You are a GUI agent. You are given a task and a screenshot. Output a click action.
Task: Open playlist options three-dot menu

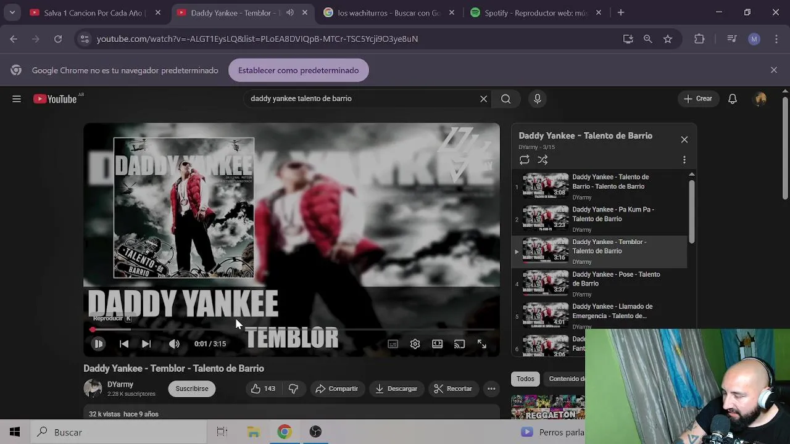point(684,160)
